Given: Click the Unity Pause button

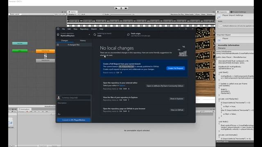Looking at the screenshot, I should (121, 8).
